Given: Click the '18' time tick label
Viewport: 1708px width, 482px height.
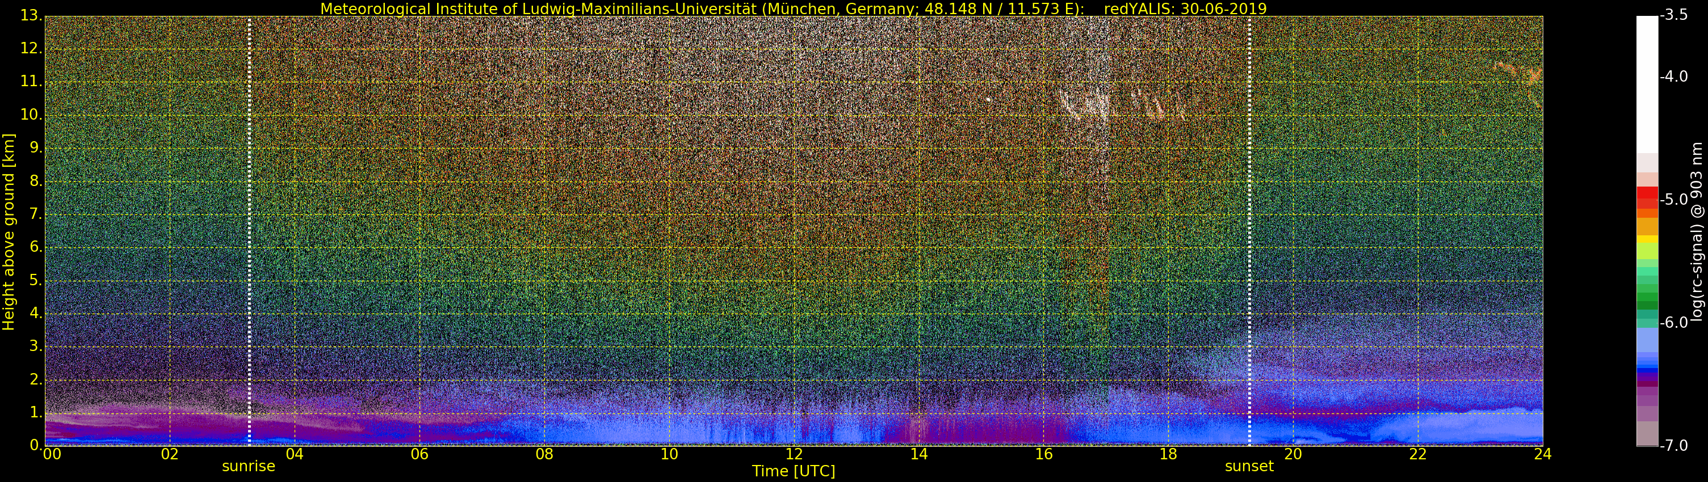Looking at the screenshot, I should [x=1168, y=454].
